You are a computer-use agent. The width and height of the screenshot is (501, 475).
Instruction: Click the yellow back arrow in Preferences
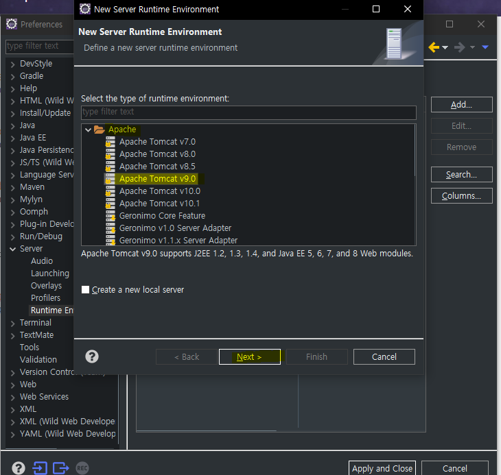(x=434, y=47)
